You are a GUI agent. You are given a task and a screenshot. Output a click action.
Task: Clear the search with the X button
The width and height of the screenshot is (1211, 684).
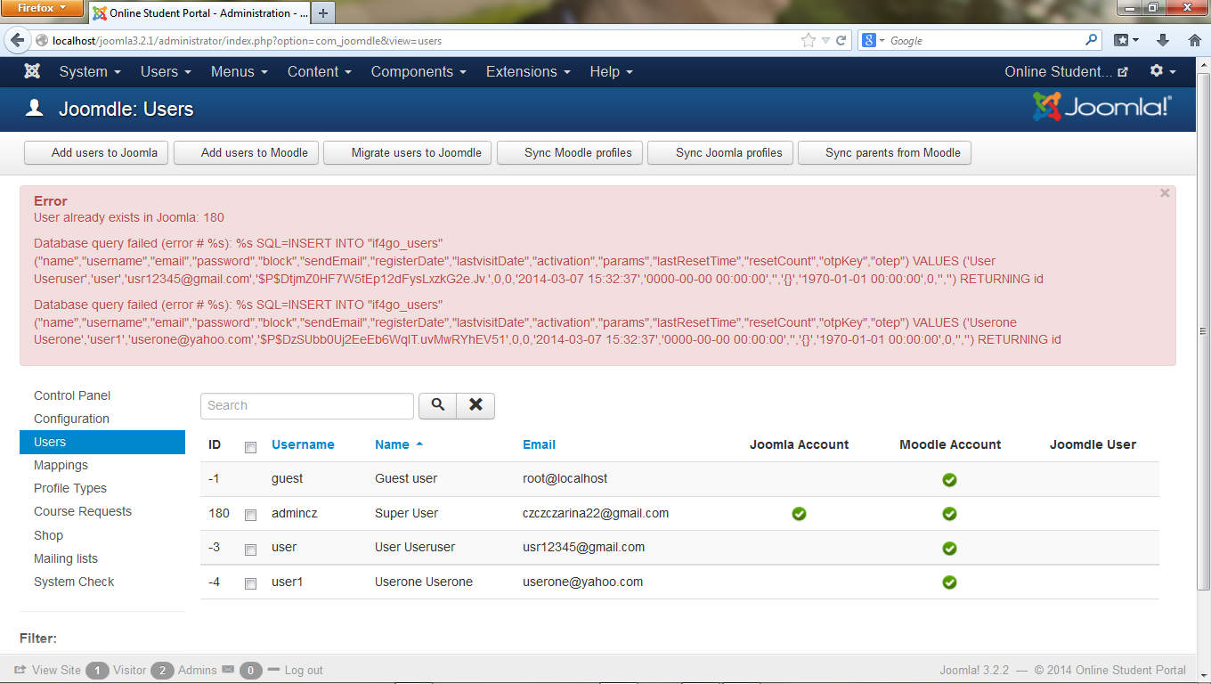coord(475,405)
